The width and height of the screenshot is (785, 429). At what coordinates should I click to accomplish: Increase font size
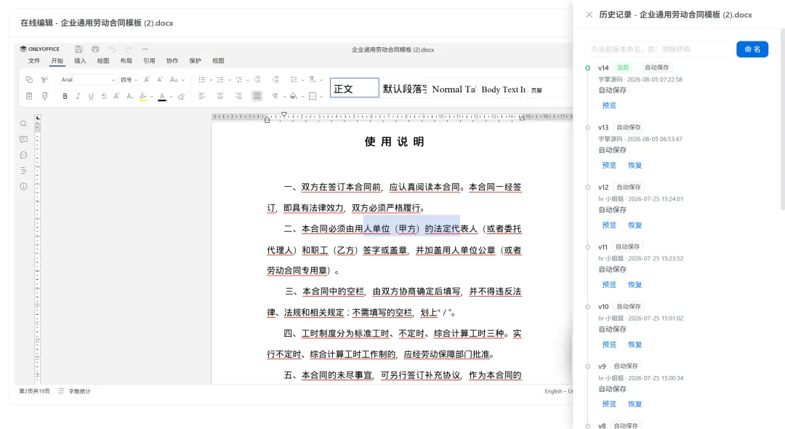tap(147, 79)
